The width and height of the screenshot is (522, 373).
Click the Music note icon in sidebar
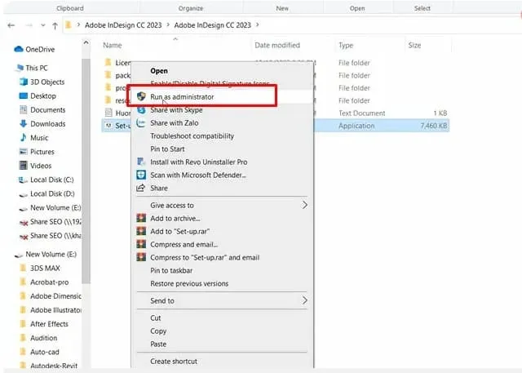pos(24,138)
